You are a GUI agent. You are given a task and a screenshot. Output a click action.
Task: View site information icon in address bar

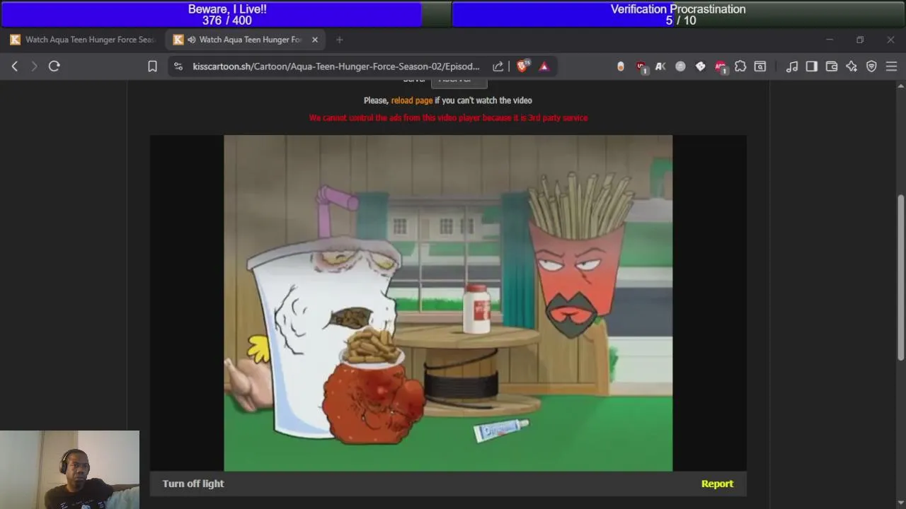(178, 66)
